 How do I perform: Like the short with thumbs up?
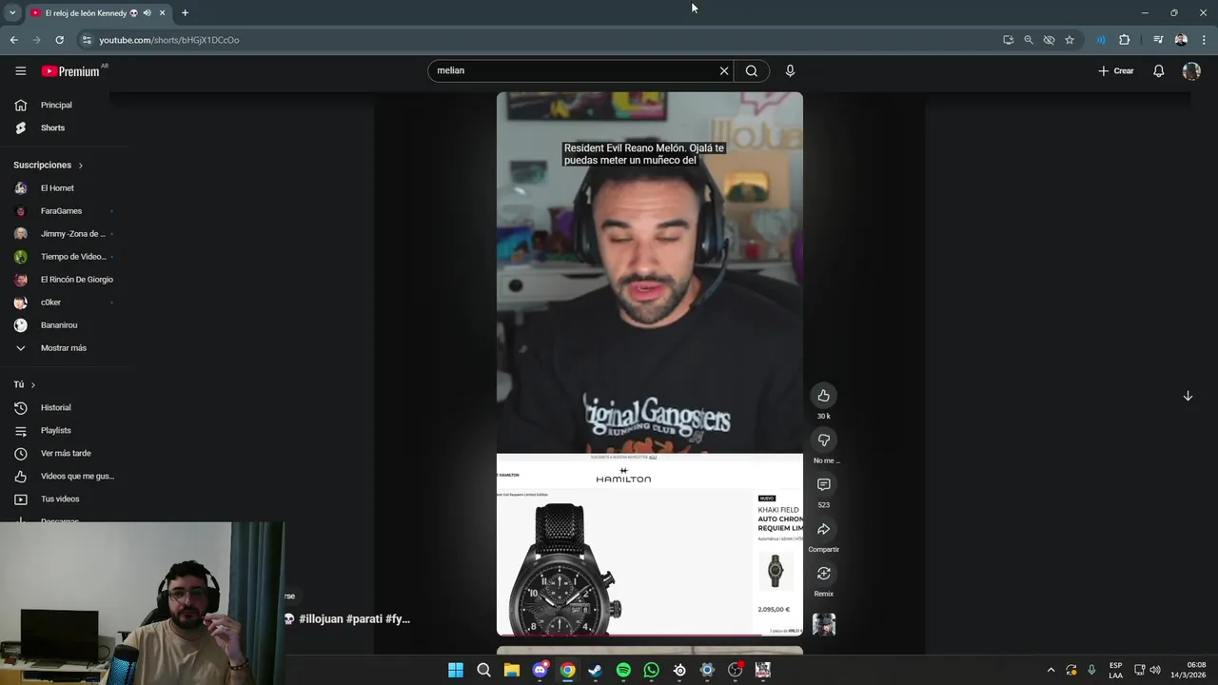pyautogui.click(x=824, y=396)
